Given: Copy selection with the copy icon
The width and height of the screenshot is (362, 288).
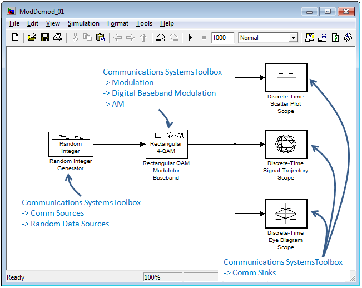Looking at the screenshot, I should (x=87, y=37).
